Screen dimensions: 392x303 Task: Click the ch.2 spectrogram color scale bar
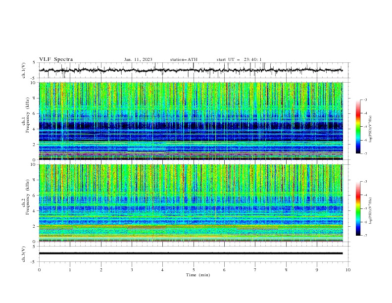(358, 208)
